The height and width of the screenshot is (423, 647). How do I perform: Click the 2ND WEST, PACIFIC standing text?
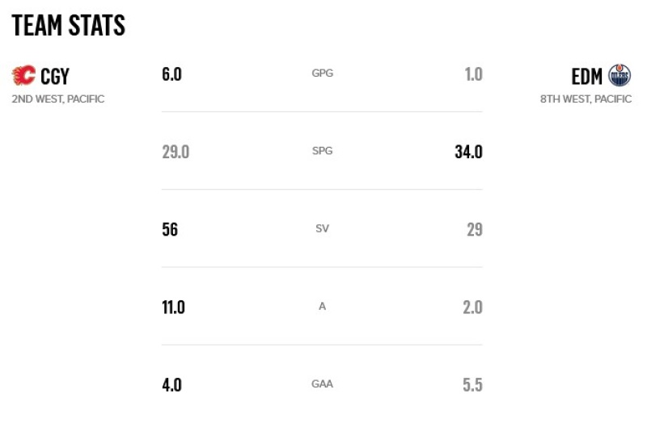click(x=58, y=98)
